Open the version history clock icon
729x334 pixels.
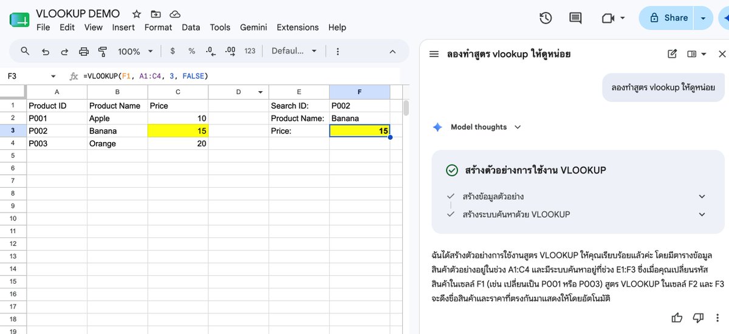pos(546,18)
